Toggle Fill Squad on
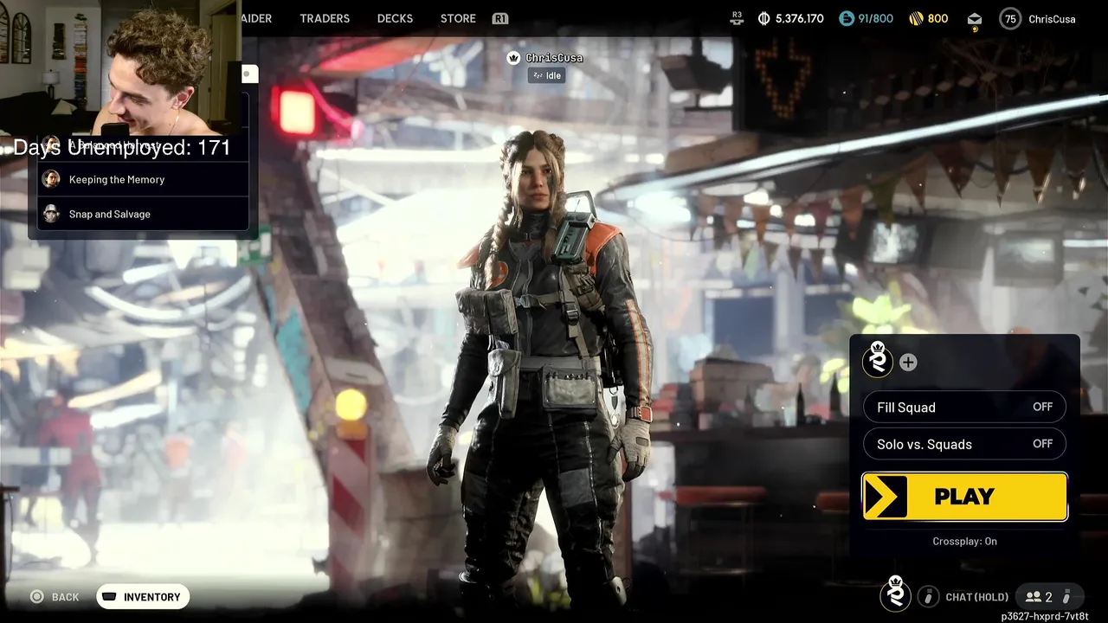 click(x=964, y=407)
